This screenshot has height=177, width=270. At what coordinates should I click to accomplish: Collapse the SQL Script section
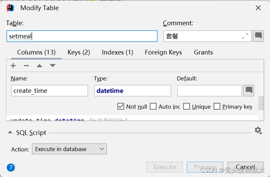tap(10, 132)
